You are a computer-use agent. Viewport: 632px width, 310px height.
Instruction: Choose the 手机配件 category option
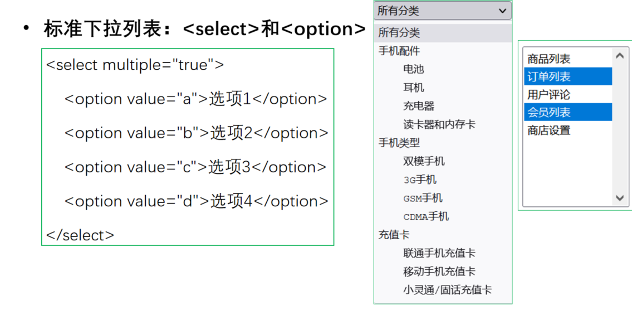point(443,51)
